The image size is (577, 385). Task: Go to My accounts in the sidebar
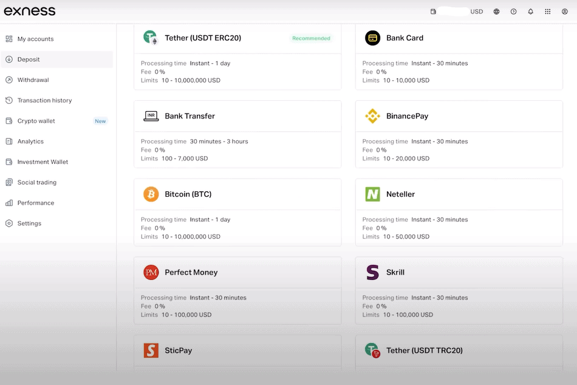click(35, 39)
